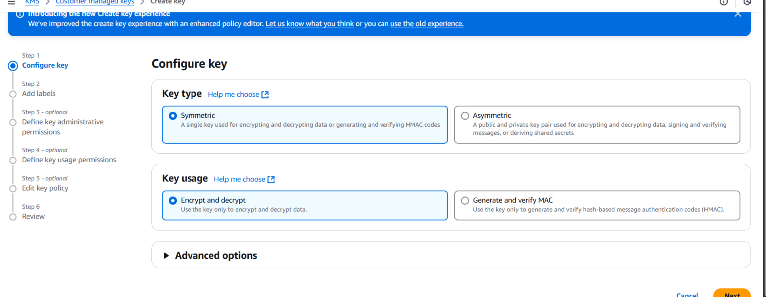Image resolution: width=766 pixels, height=297 pixels.
Task: Click the info icon in the top bar
Action: (724, 2)
